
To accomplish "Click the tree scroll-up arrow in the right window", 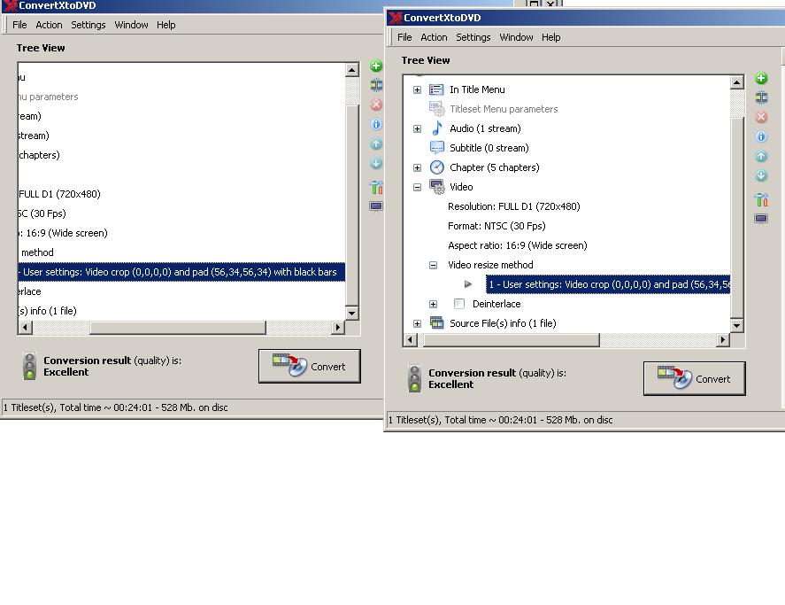I will pos(736,82).
